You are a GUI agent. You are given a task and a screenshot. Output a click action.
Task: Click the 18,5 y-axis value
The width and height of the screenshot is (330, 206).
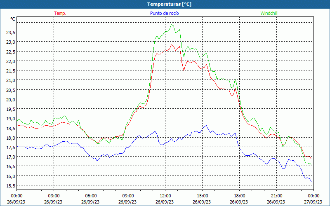tap(11, 128)
